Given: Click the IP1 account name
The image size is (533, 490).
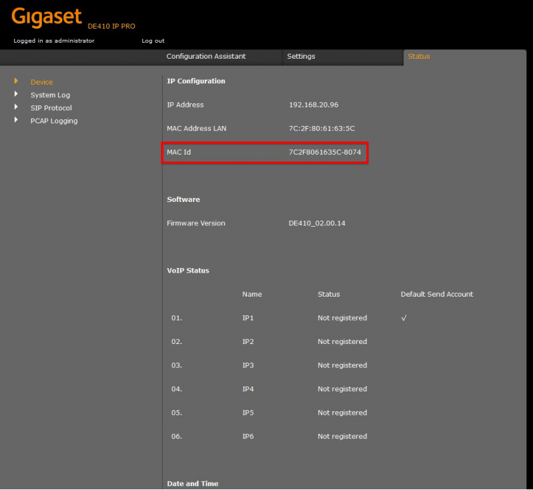Looking at the screenshot, I should pyautogui.click(x=247, y=318).
